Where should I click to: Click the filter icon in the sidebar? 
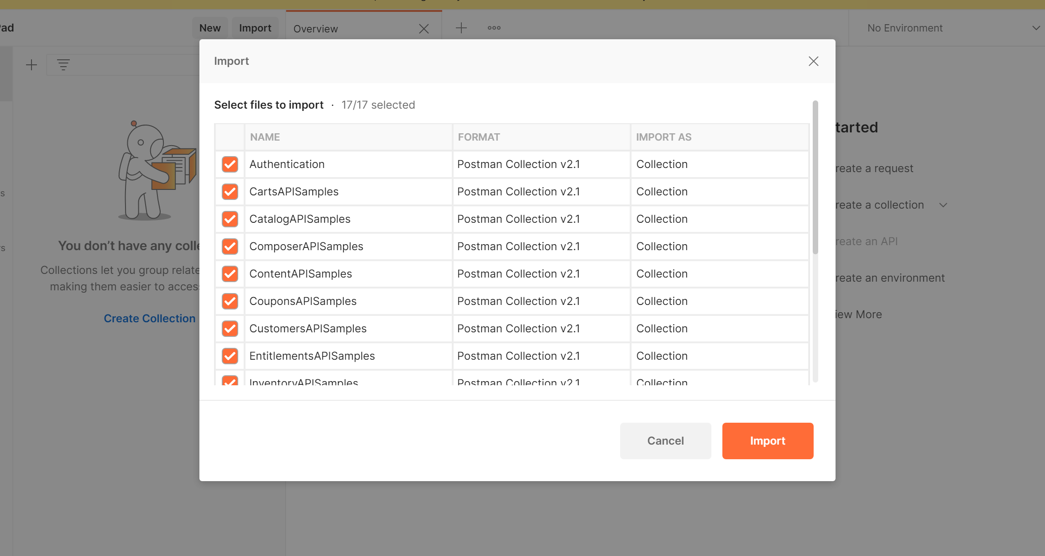pos(63,65)
